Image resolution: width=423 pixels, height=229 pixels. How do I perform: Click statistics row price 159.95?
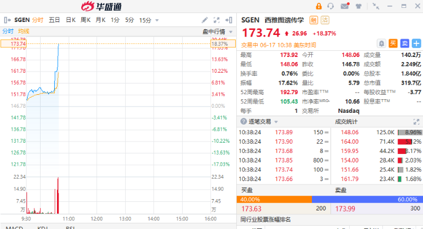click(x=350, y=151)
